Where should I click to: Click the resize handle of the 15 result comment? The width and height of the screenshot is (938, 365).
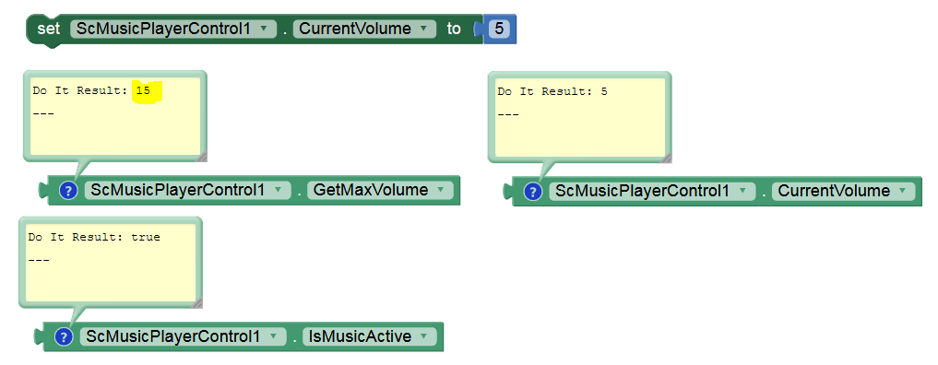202,156
